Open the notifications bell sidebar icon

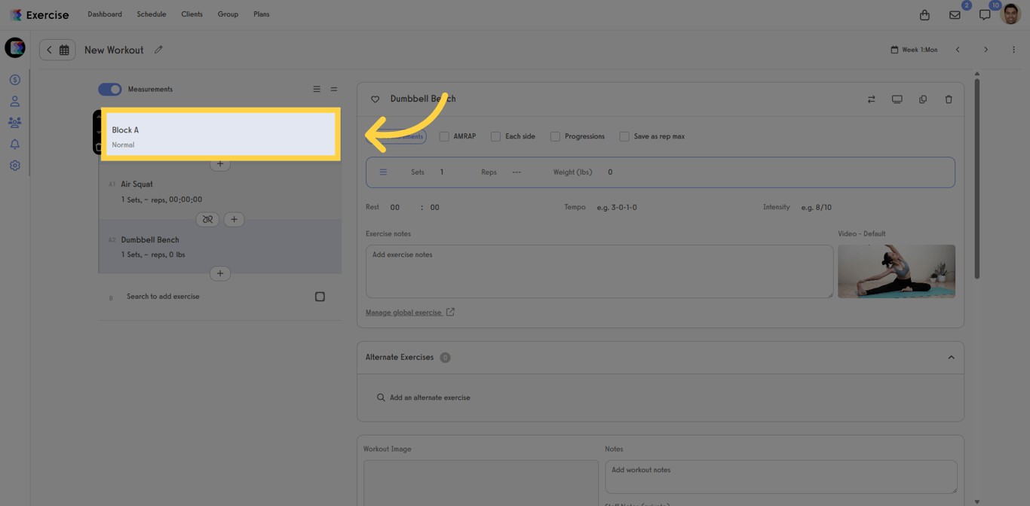pyautogui.click(x=14, y=144)
